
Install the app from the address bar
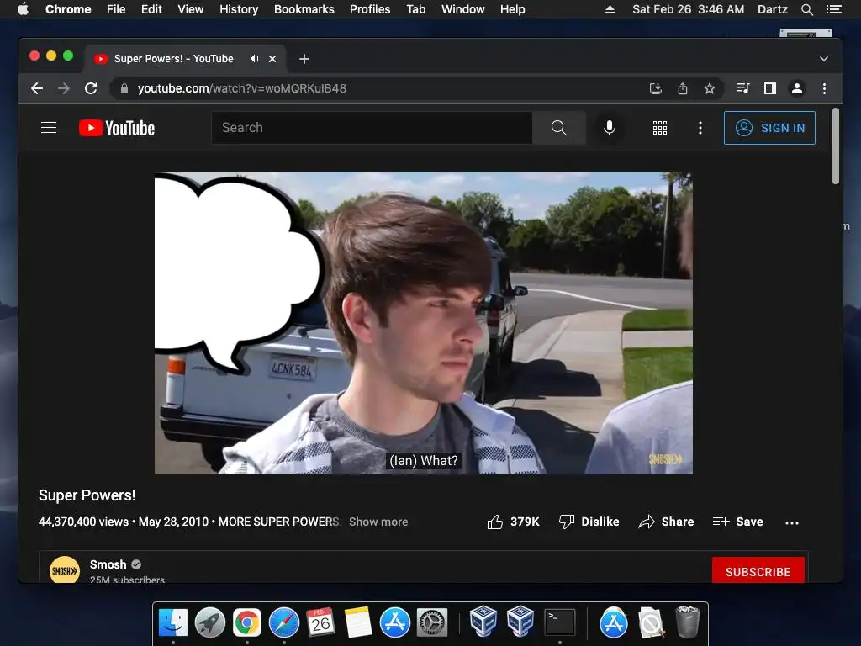(x=656, y=88)
